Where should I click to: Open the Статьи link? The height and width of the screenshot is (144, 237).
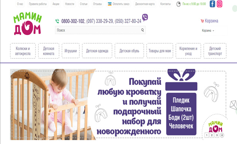click(84, 4)
